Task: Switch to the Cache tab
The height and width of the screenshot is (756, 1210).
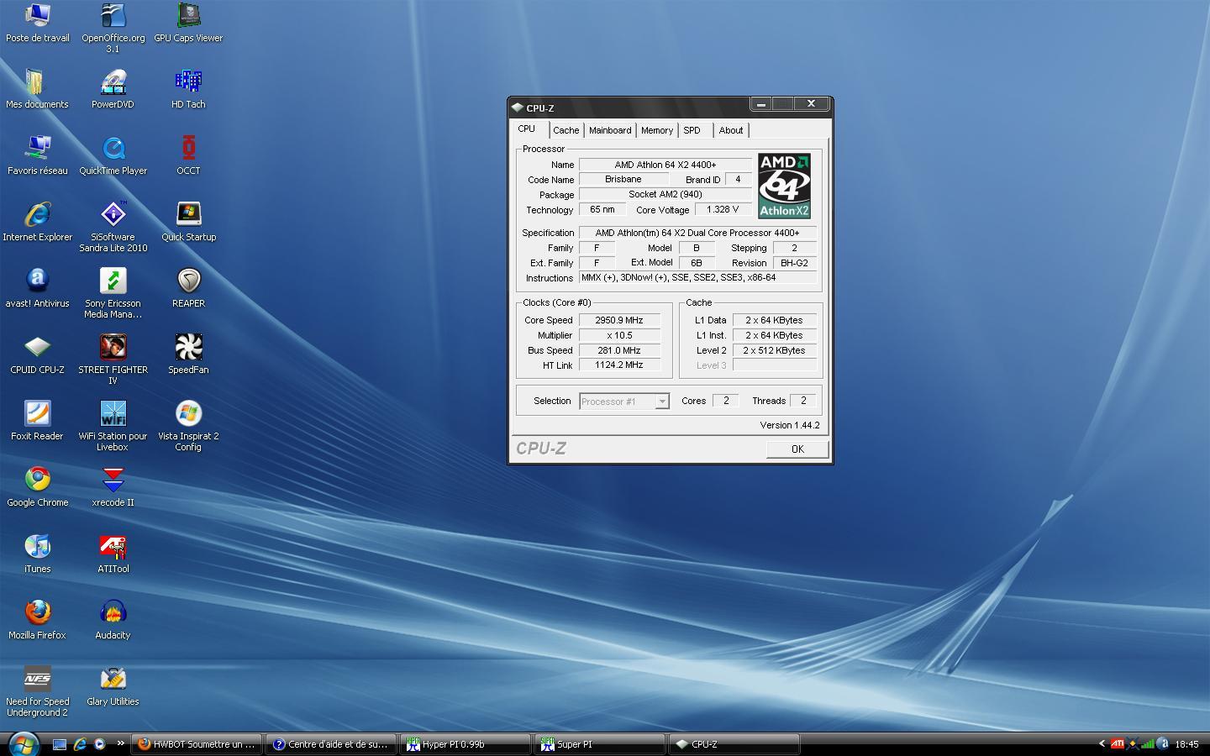Action: click(x=566, y=130)
